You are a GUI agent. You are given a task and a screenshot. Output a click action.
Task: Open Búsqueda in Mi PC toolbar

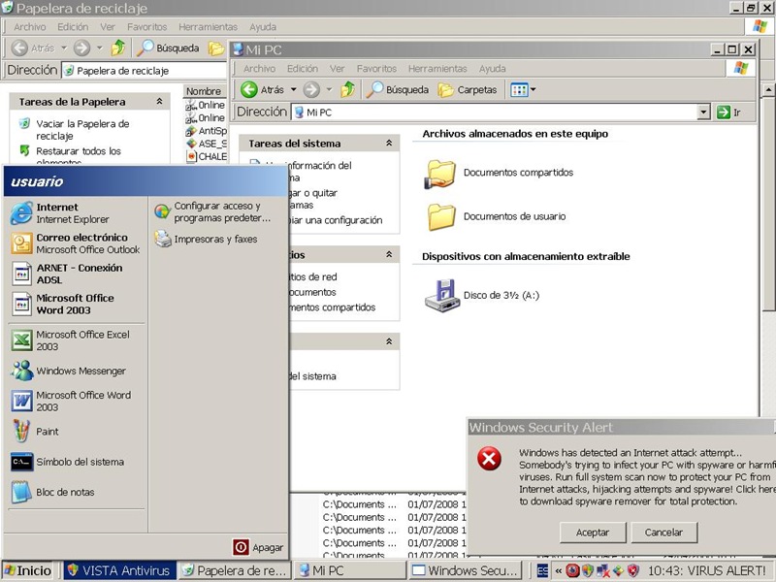click(x=397, y=89)
